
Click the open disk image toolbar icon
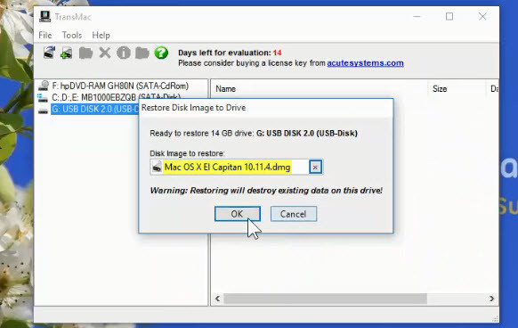[x=49, y=53]
